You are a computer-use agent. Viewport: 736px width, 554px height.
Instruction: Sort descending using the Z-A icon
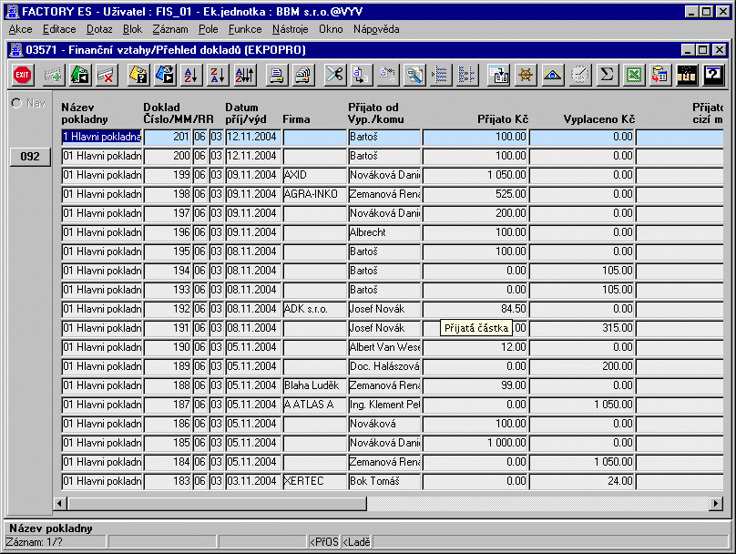click(x=218, y=75)
